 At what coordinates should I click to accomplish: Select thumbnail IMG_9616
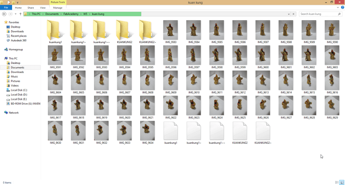click(x=332, y=82)
